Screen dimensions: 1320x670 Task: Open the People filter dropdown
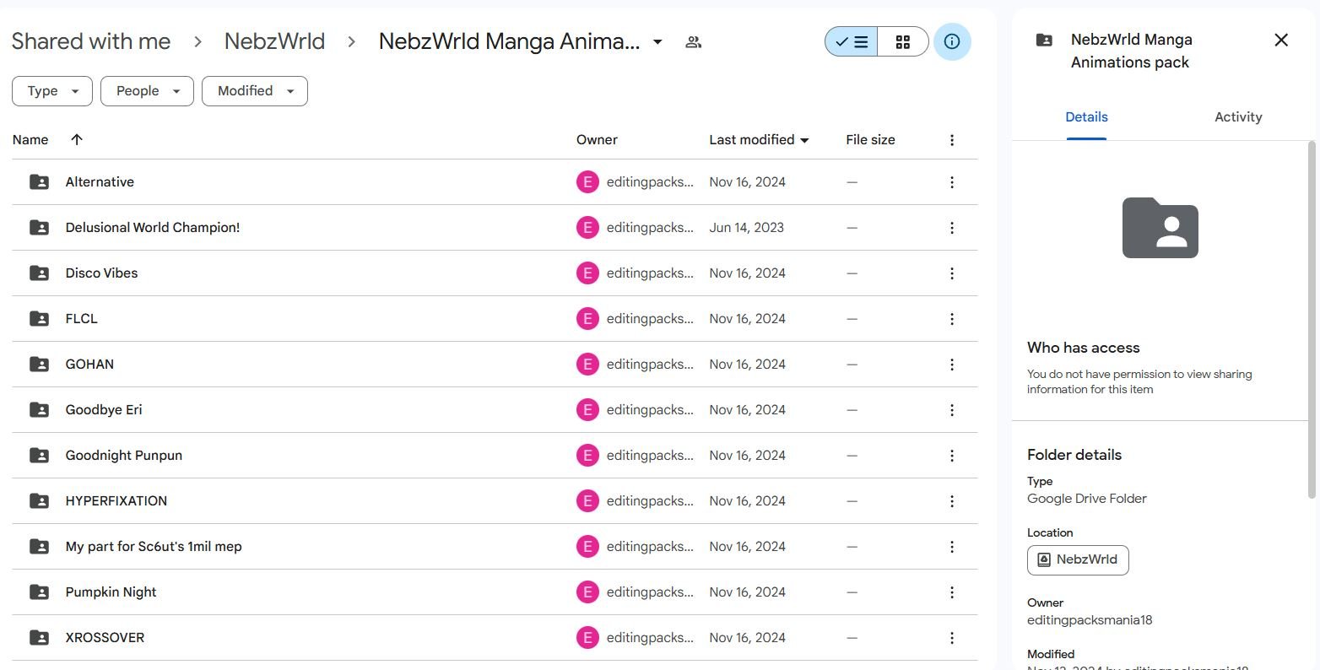[147, 91]
